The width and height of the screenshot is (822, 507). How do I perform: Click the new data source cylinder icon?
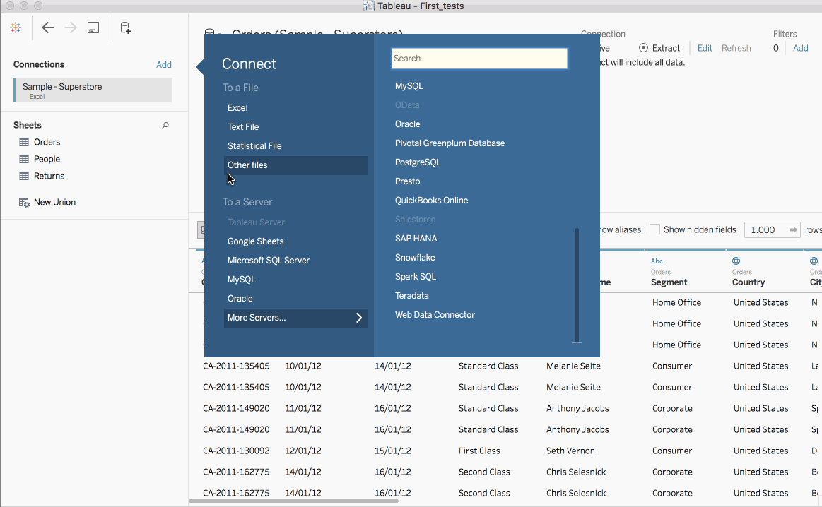(125, 28)
